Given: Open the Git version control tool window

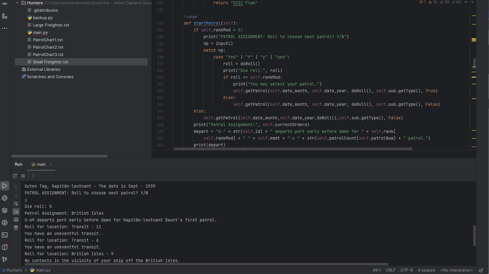Looking at the screenshot, I should coord(5,260).
